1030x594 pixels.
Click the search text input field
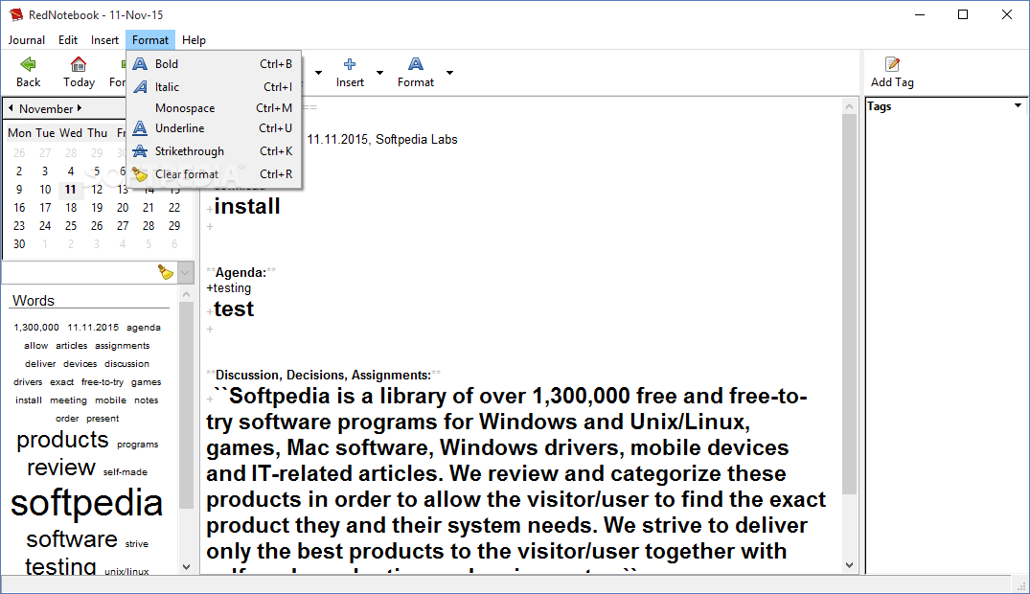[79, 272]
